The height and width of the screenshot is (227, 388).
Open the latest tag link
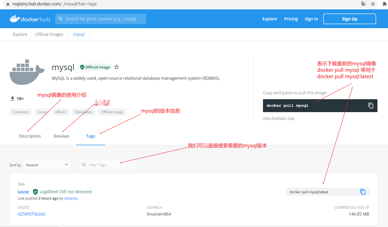(23, 192)
